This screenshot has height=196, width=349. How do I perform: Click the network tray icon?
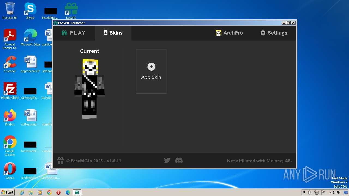tap(317, 192)
